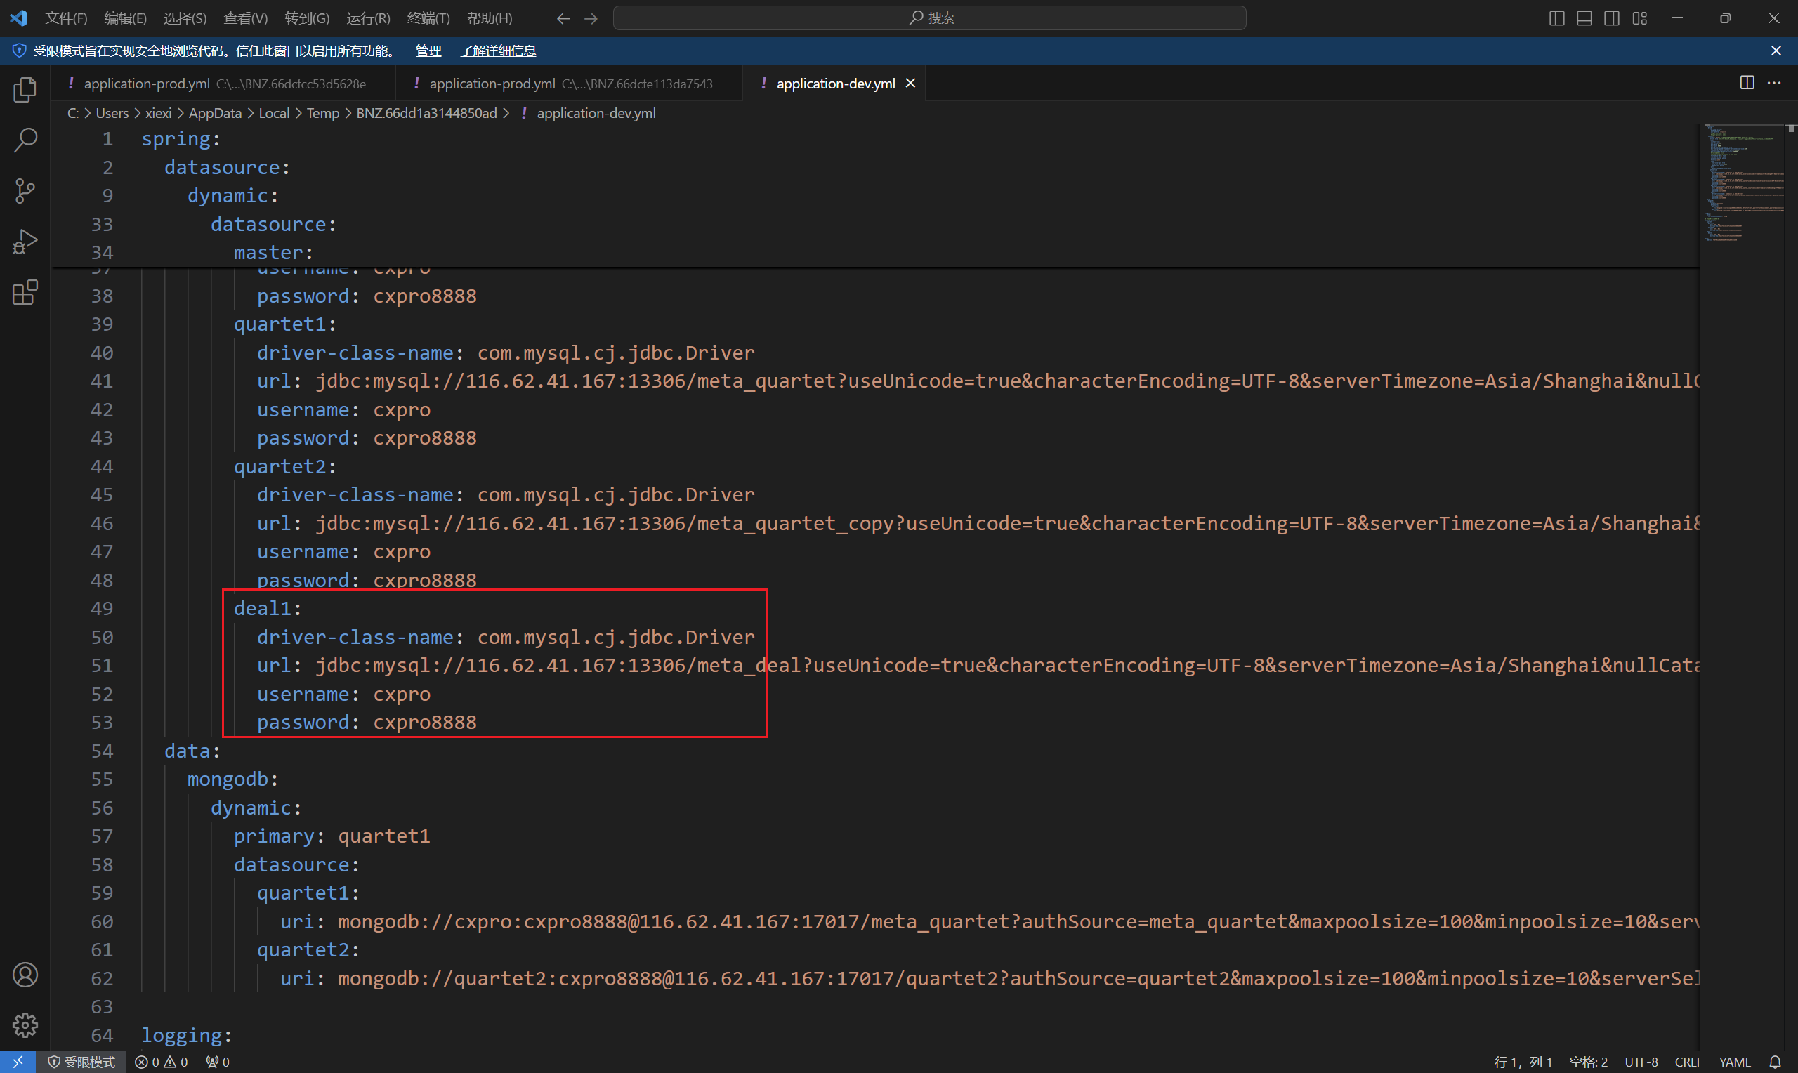
Task: Select the application-dev.yml tab
Action: 836,83
